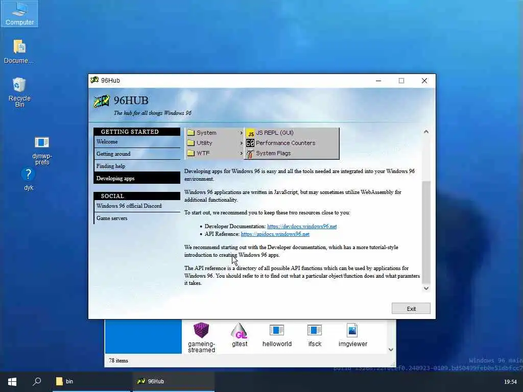This screenshot has width=523, height=392.
Task: Click the 96Hub content scroll-up arrow
Action: coord(426,132)
